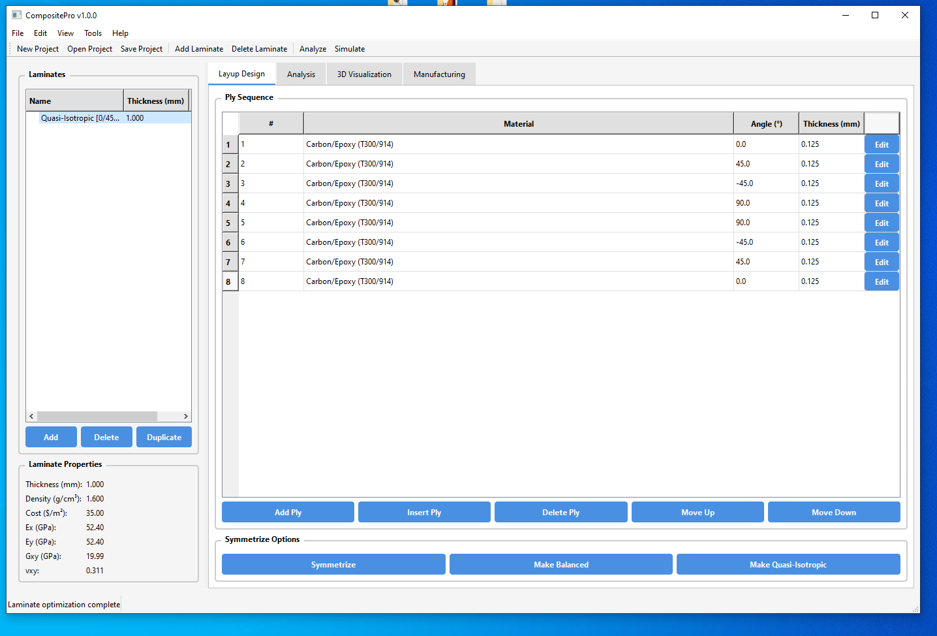The height and width of the screenshot is (636, 937).
Task: Click Edit button for ply row 3
Action: pos(882,183)
